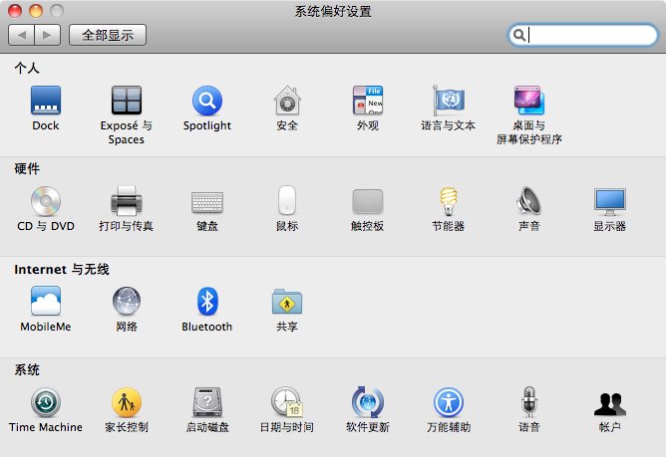Go forward with the right arrow button

48,35
